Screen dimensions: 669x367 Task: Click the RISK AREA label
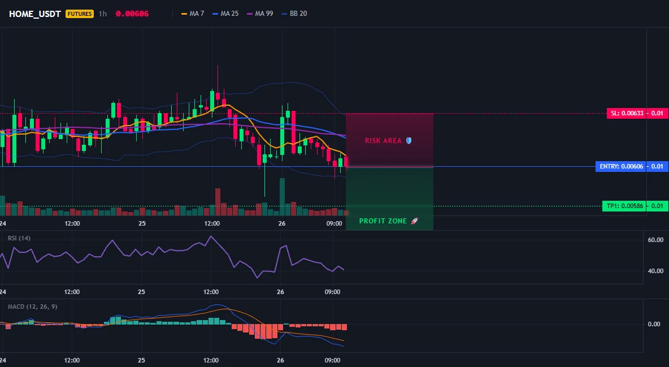[383, 141]
